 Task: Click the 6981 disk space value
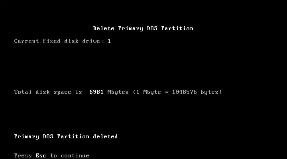96,92
